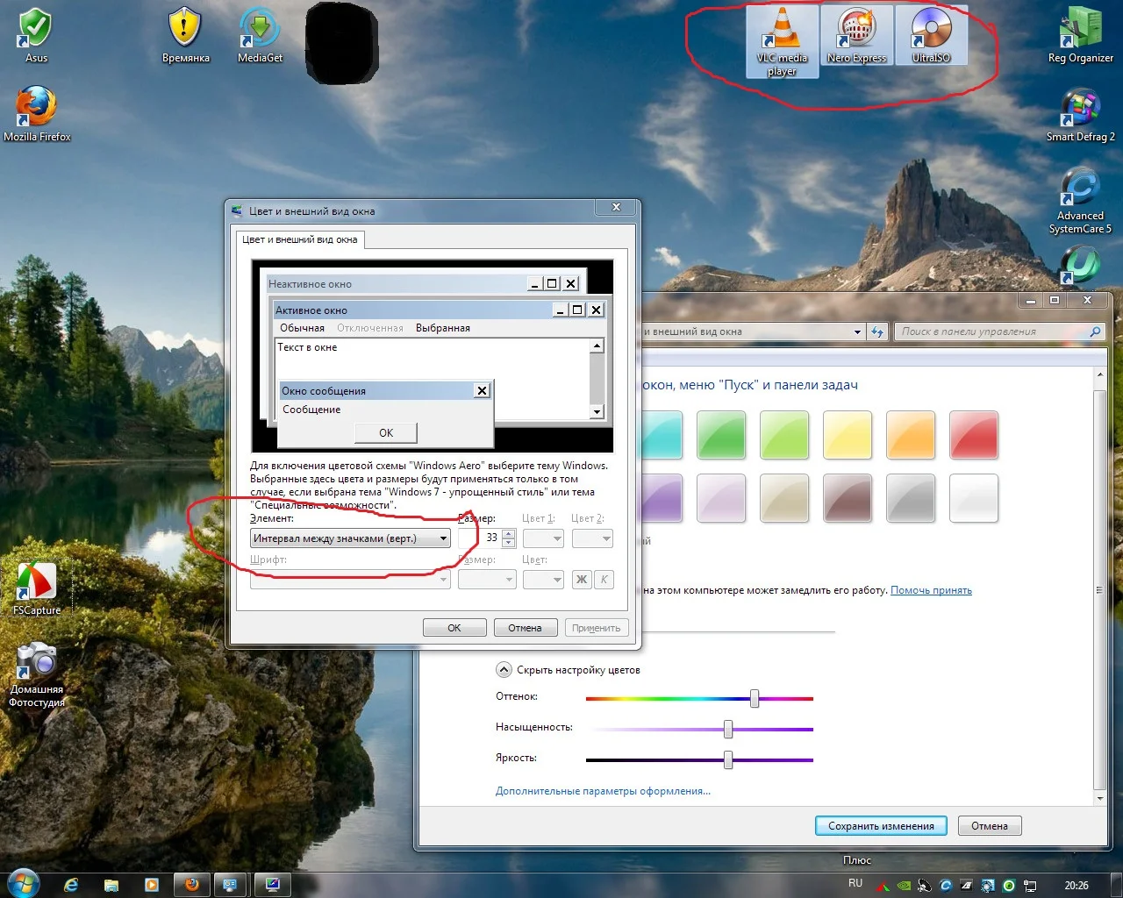1123x898 pixels.
Task: Click OK in the appearance dialog
Action: coord(454,628)
